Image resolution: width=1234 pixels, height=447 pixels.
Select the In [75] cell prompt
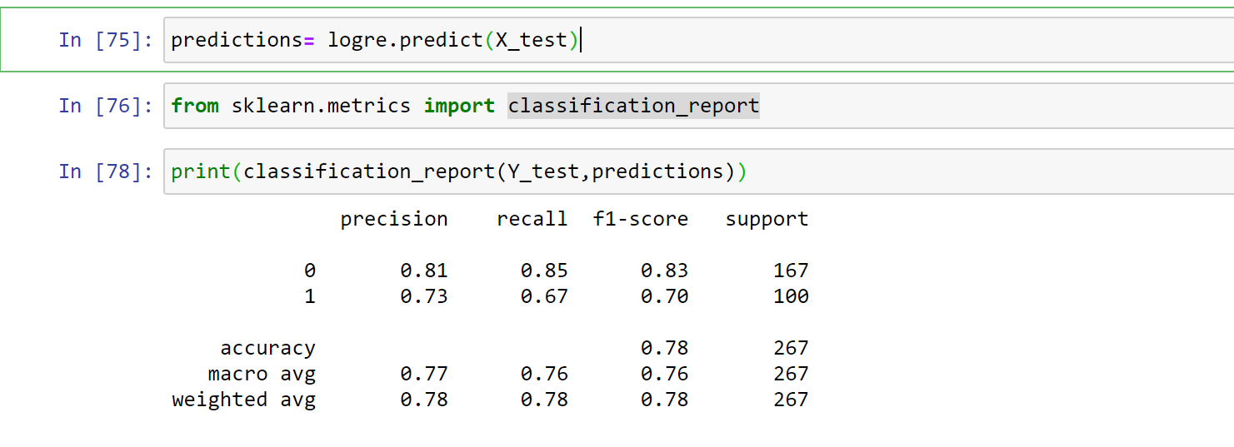point(107,40)
